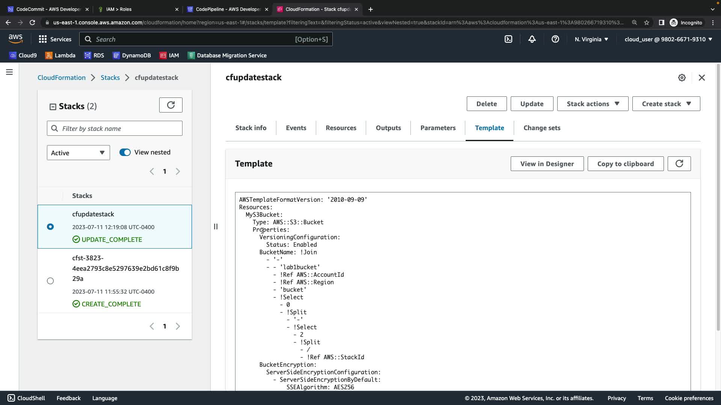This screenshot has width=721, height=405.
Task: Expand the Stack actions dropdown
Action: pos(592,104)
